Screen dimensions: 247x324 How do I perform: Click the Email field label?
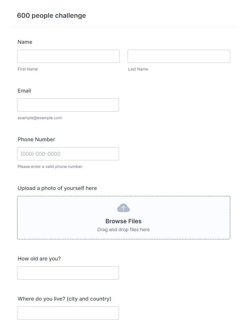(24, 91)
